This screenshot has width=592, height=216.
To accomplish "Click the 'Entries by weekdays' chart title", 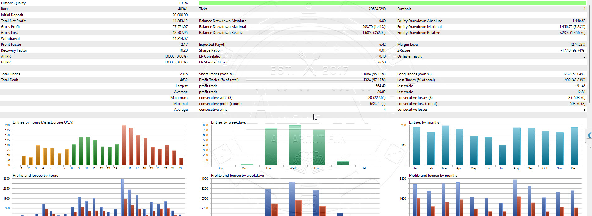I will [228, 122].
